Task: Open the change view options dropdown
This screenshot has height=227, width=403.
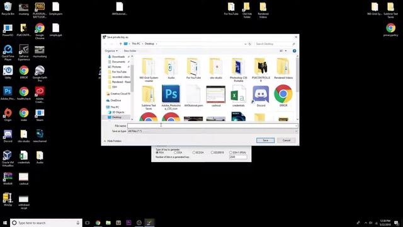Action: pyautogui.click(x=285, y=51)
